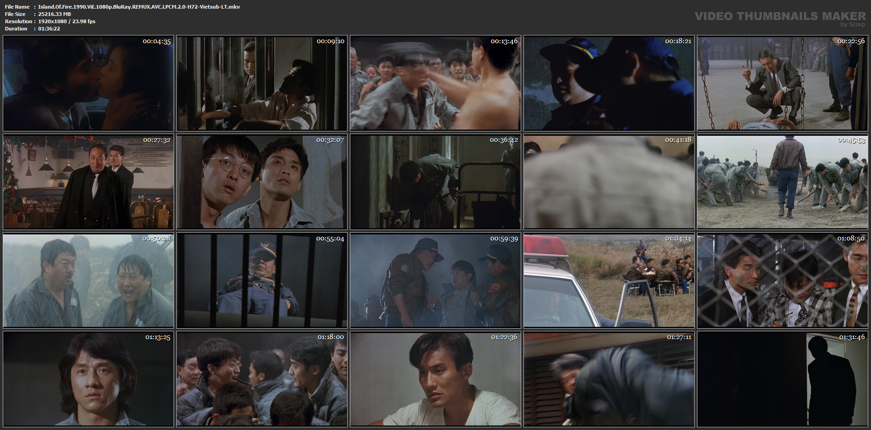Select the thumbnail timestamped 00:09:10
Image resolution: width=871 pixels, height=430 pixels.
coord(262,83)
